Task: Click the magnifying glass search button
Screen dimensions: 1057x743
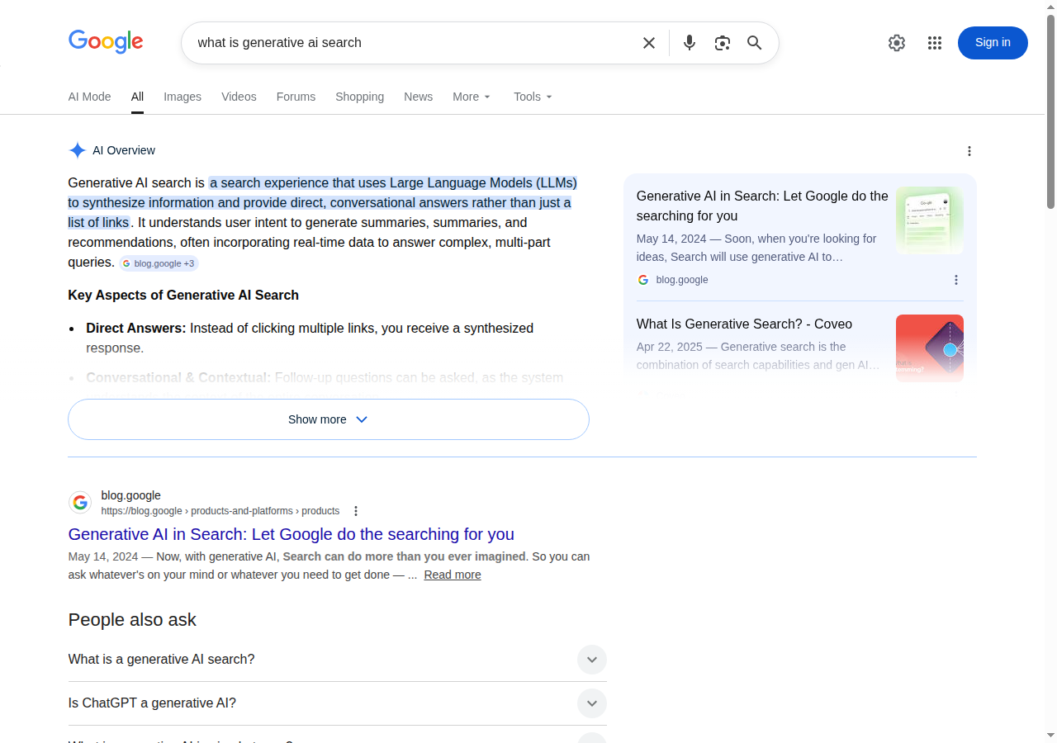Action: point(755,43)
